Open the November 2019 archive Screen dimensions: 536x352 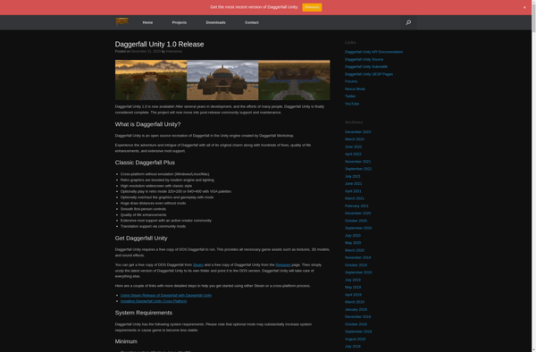(x=357, y=257)
